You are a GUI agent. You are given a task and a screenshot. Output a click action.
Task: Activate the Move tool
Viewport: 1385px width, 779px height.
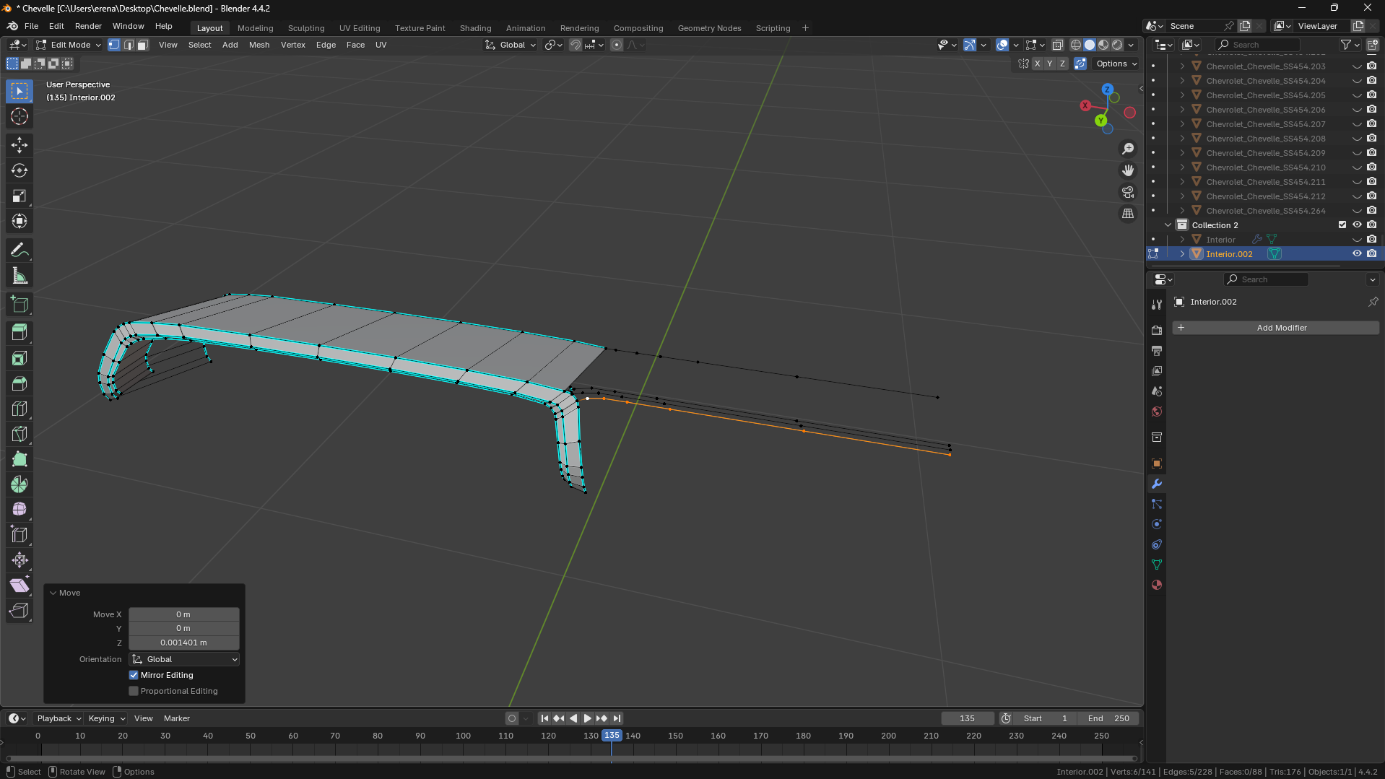pos(19,145)
